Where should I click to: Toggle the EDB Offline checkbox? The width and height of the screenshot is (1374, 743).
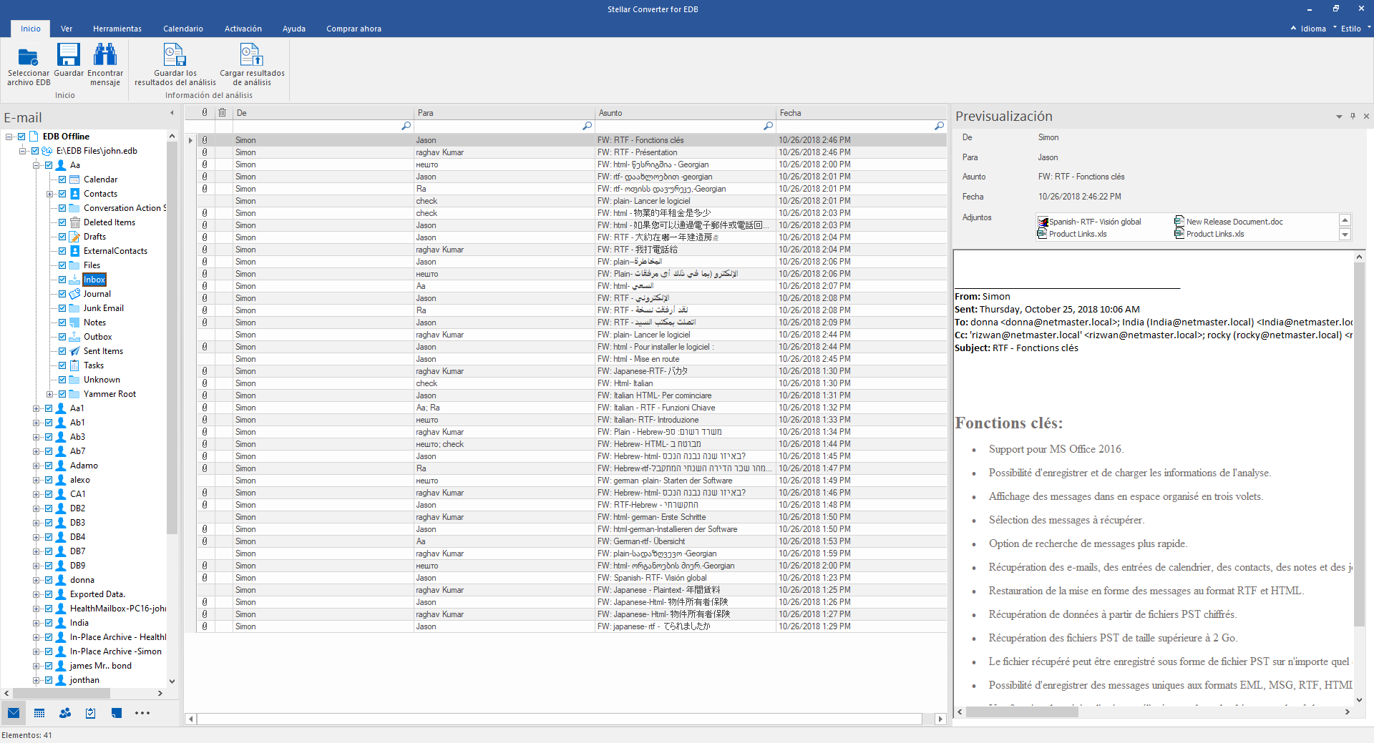point(21,137)
